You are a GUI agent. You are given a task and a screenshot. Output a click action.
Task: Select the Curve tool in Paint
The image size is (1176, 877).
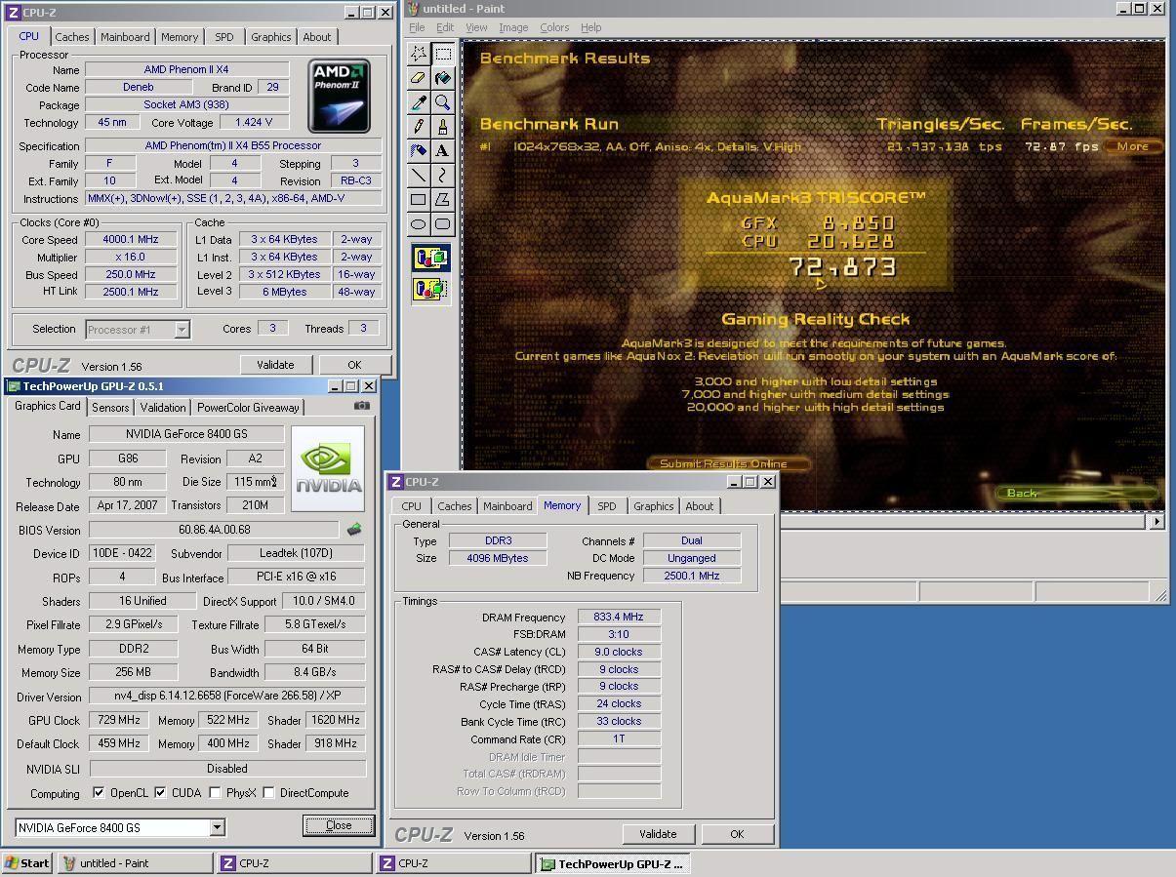coord(442,176)
